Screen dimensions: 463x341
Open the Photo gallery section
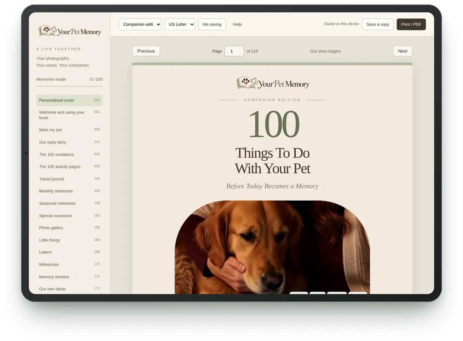[x=69, y=228]
